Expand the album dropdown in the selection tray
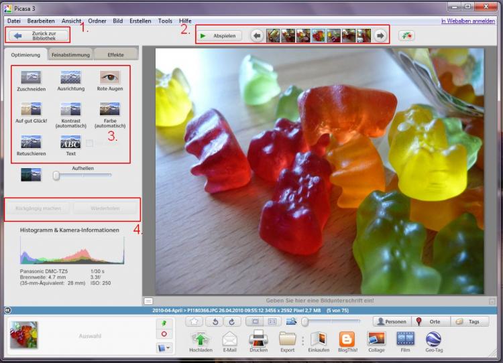Screen dimensions: 503x363 pyautogui.click(x=164, y=348)
